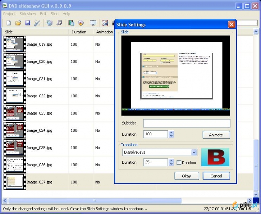
Task: Select the copy slides icon
Action: (x=50, y=23)
